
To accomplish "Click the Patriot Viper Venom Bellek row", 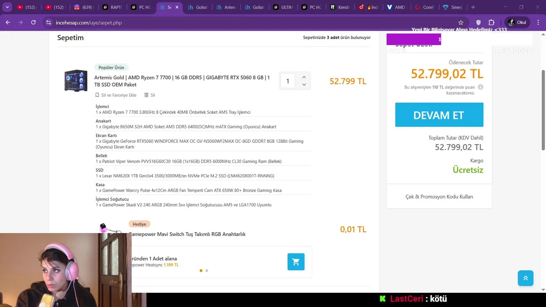I will (x=203, y=159).
